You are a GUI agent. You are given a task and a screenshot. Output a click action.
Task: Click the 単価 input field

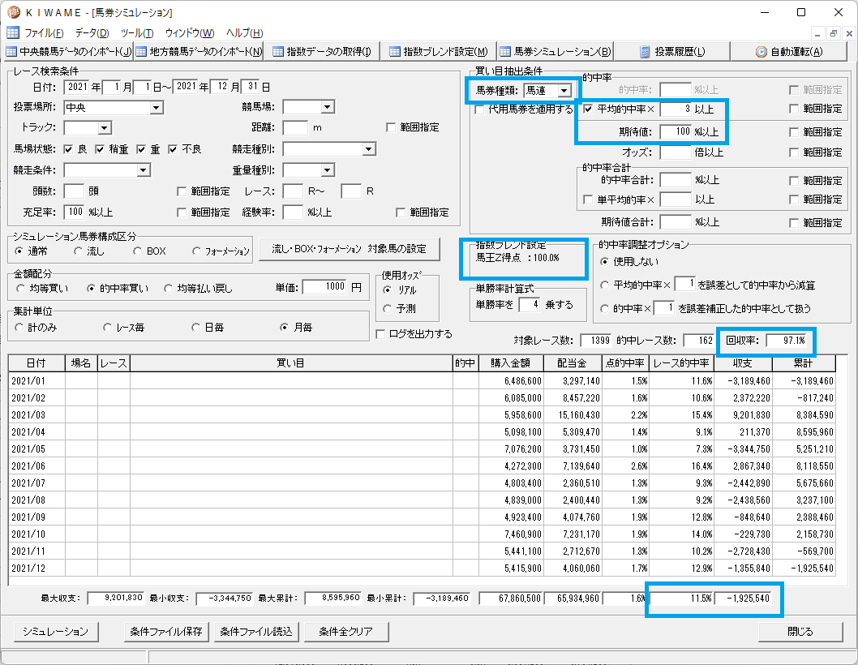tap(324, 287)
